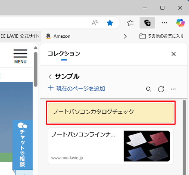
Task: Open the Amazon bookmark
Action: tap(58, 36)
